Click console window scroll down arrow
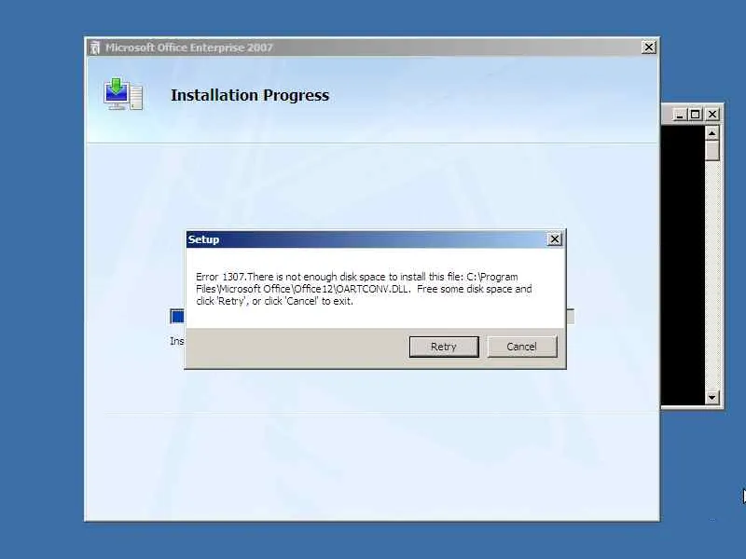 tap(711, 398)
